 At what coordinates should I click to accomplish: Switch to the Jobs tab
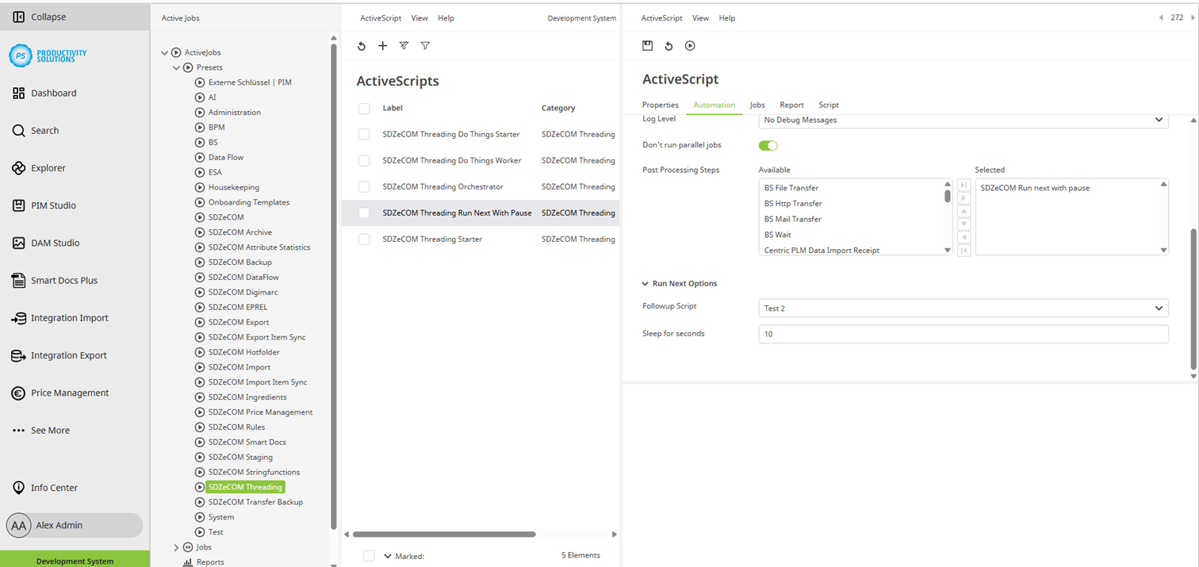(x=757, y=105)
